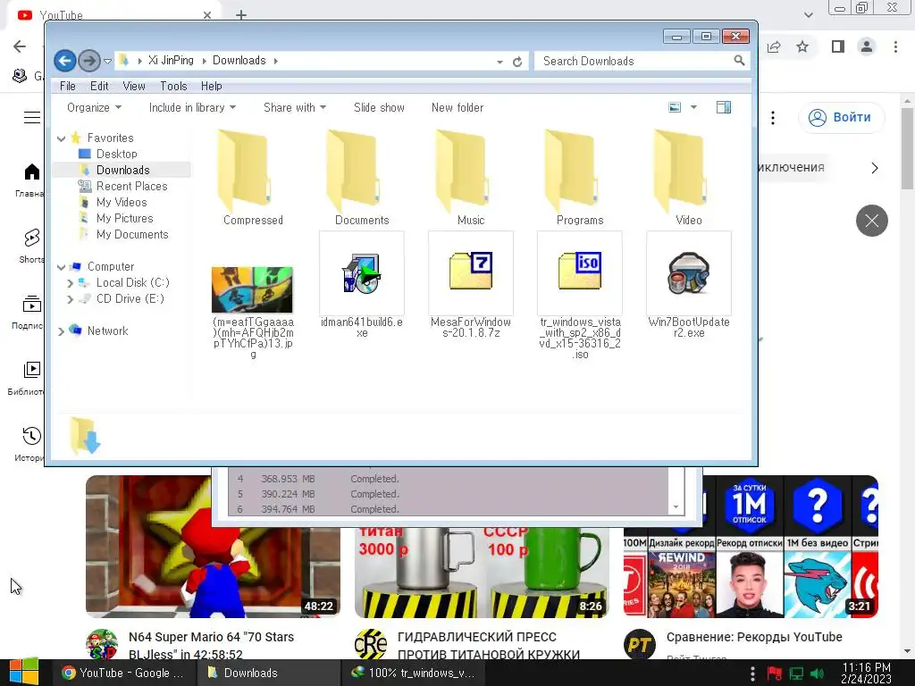Switch to YouTube Chrome taskbar item

122,673
